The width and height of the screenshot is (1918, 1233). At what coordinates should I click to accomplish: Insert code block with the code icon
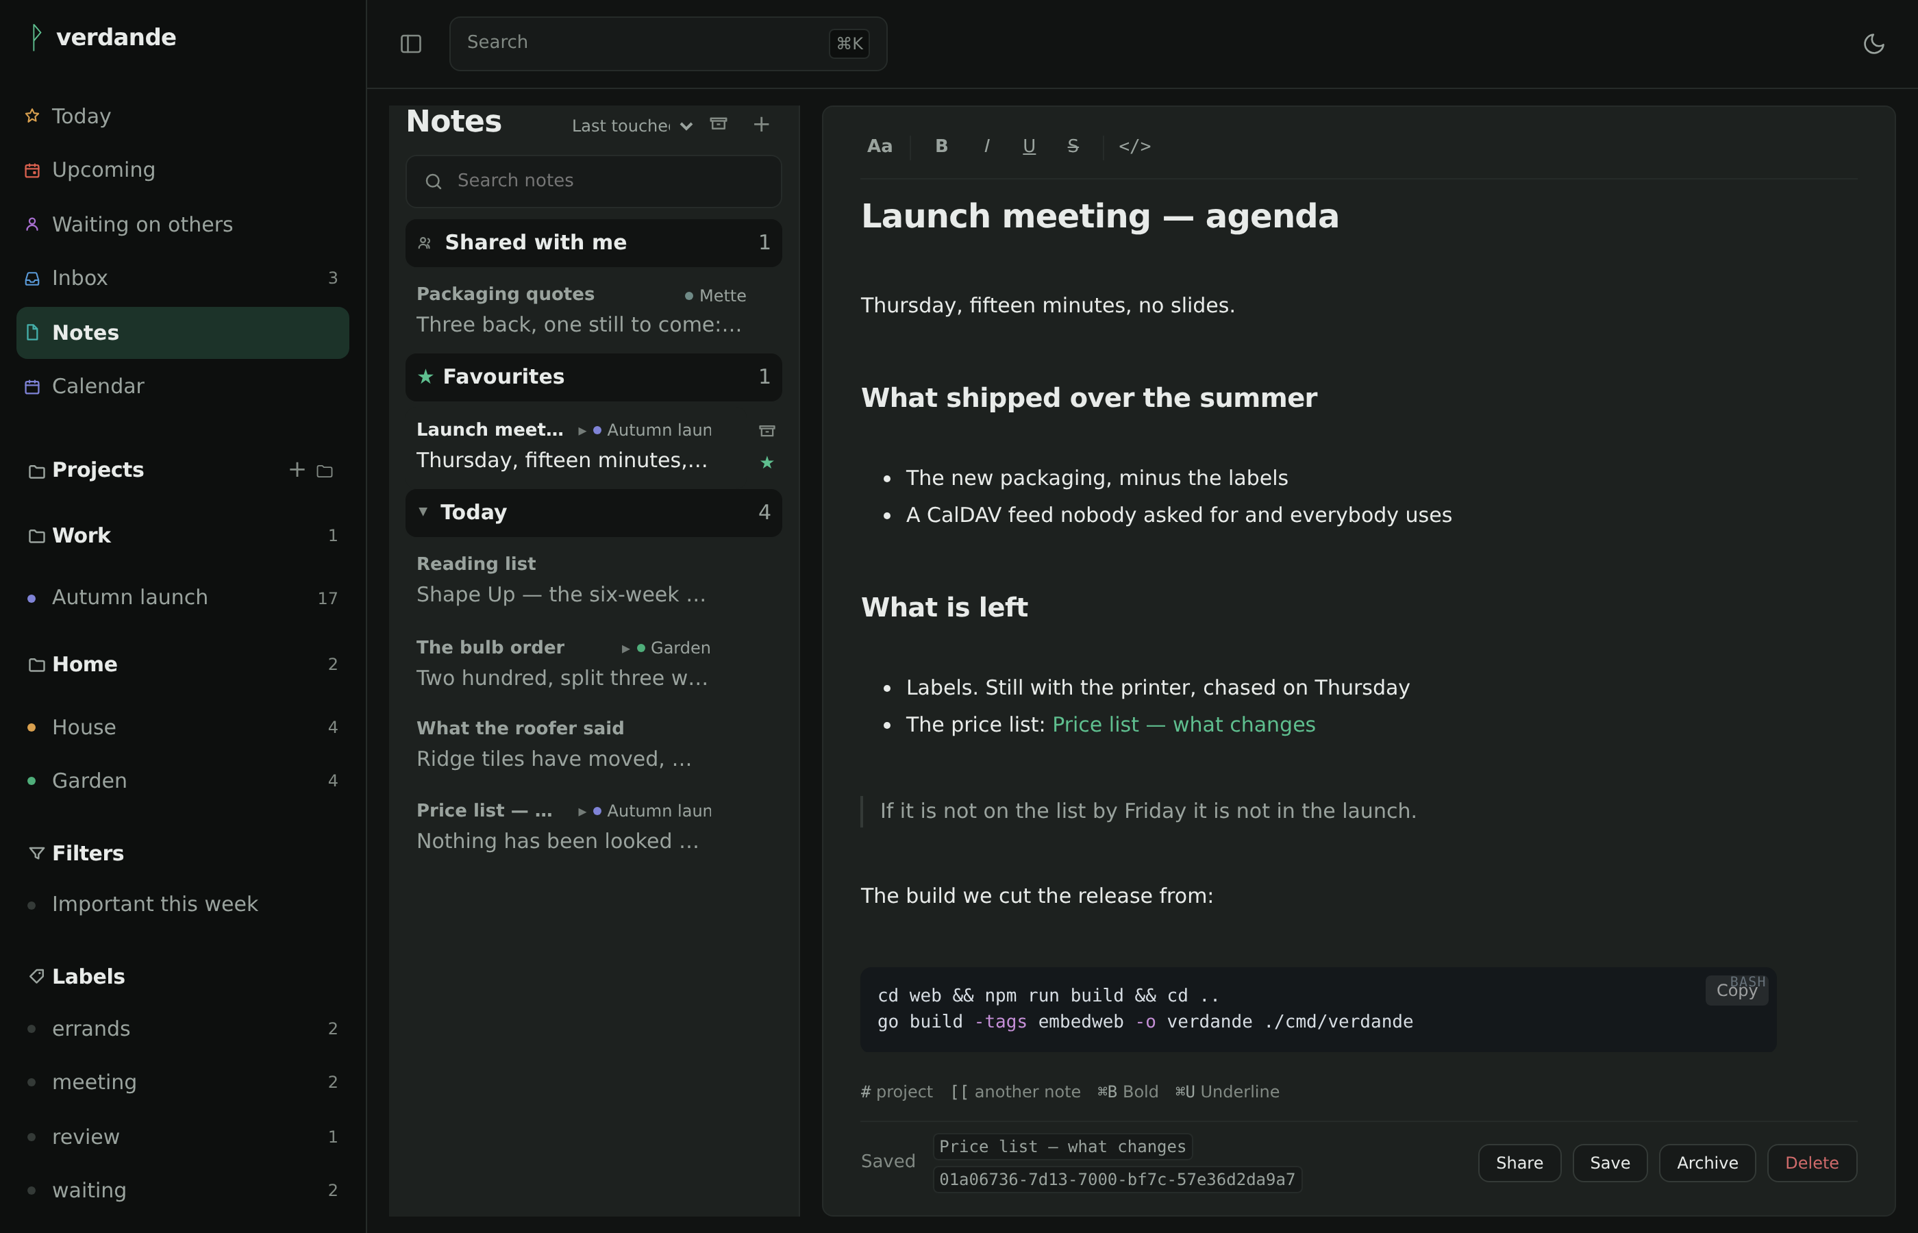tap(1134, 146)
